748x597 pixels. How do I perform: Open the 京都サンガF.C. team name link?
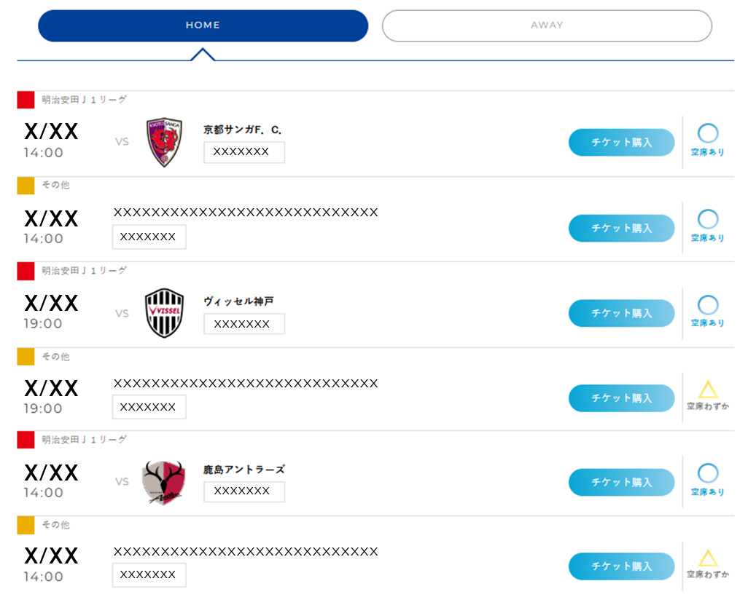pos(243,130)
